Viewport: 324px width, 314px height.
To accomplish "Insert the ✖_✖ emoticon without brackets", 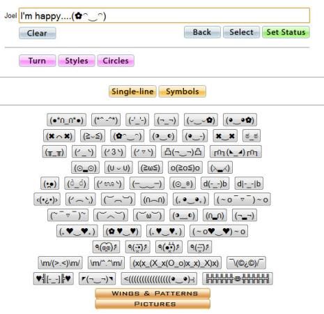I will 225,136.
